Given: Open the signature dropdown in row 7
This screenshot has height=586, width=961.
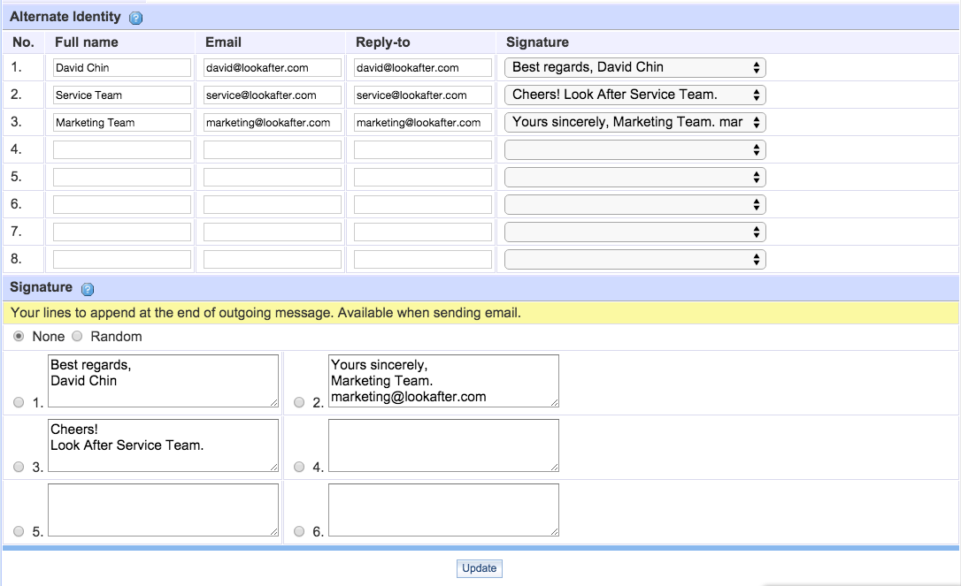Looking at the screenshot, I should point(635,232).
